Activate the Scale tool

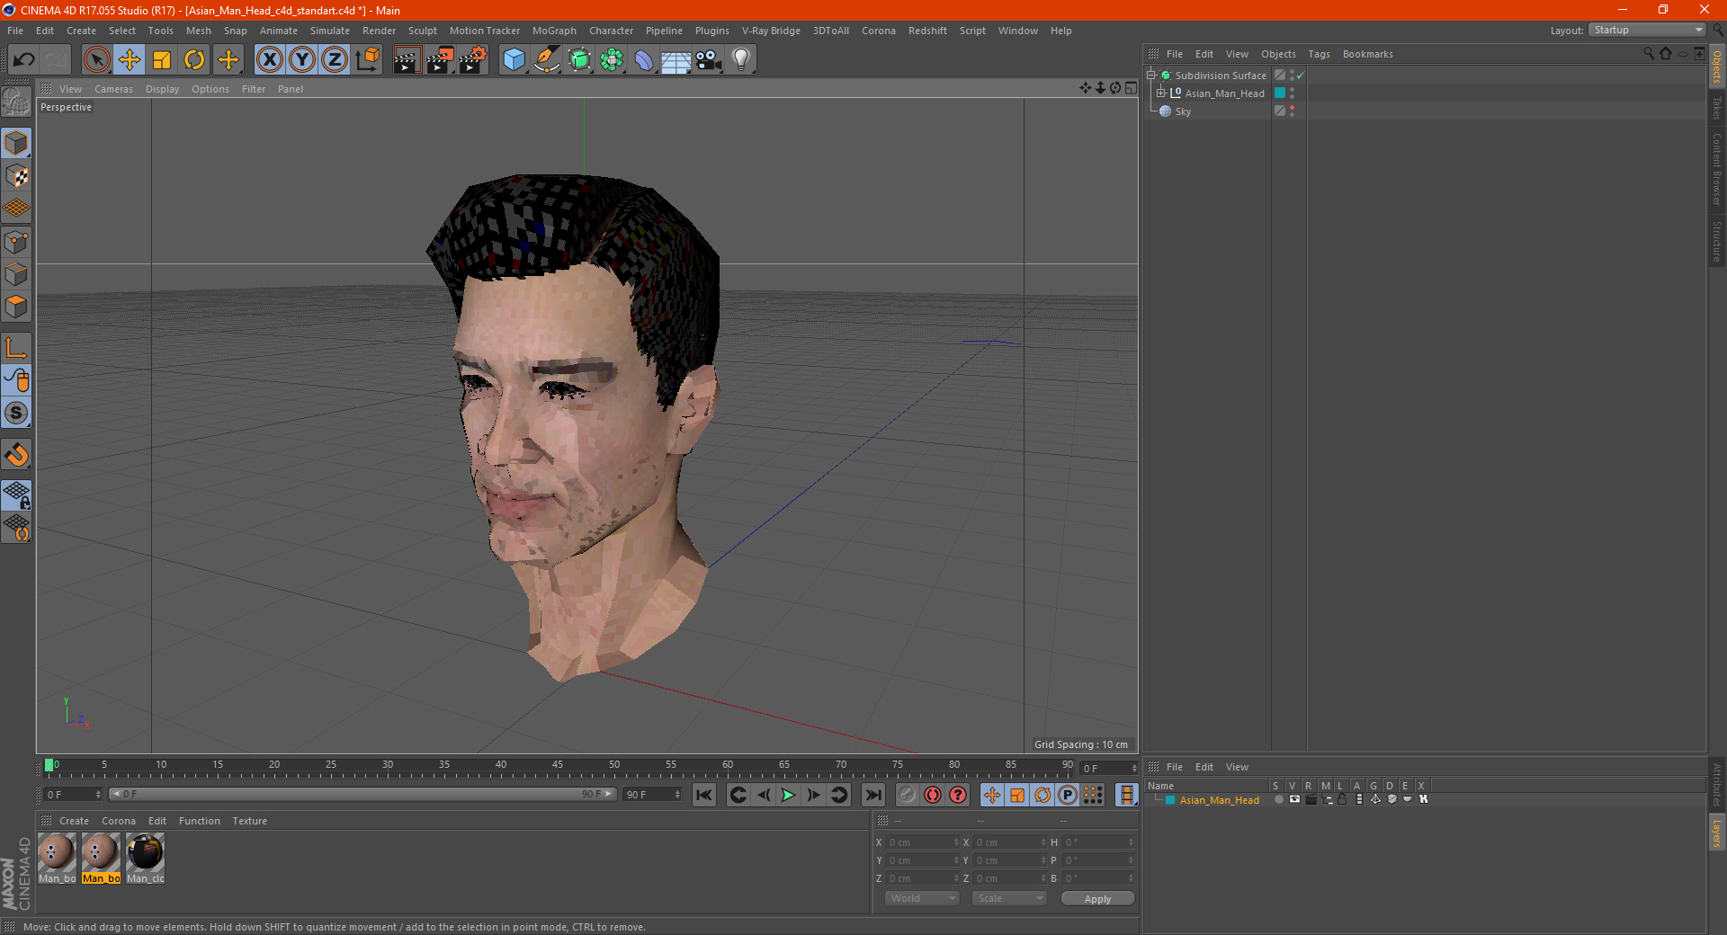coord(162,60)
